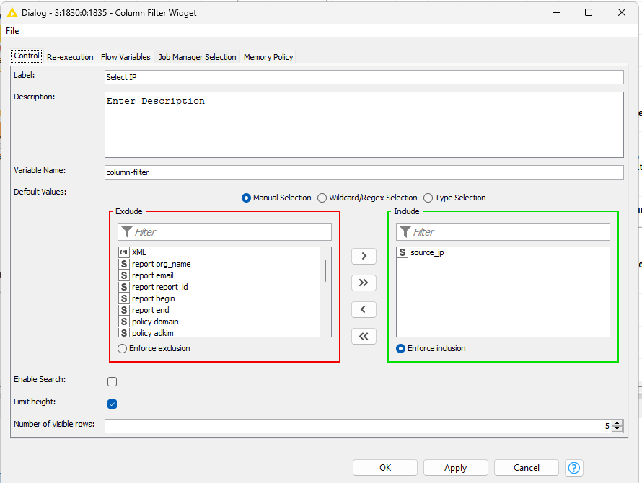Screen dimensions: 642x483
Task: Confirm the dialog with OK
Action: pos(385,467)
